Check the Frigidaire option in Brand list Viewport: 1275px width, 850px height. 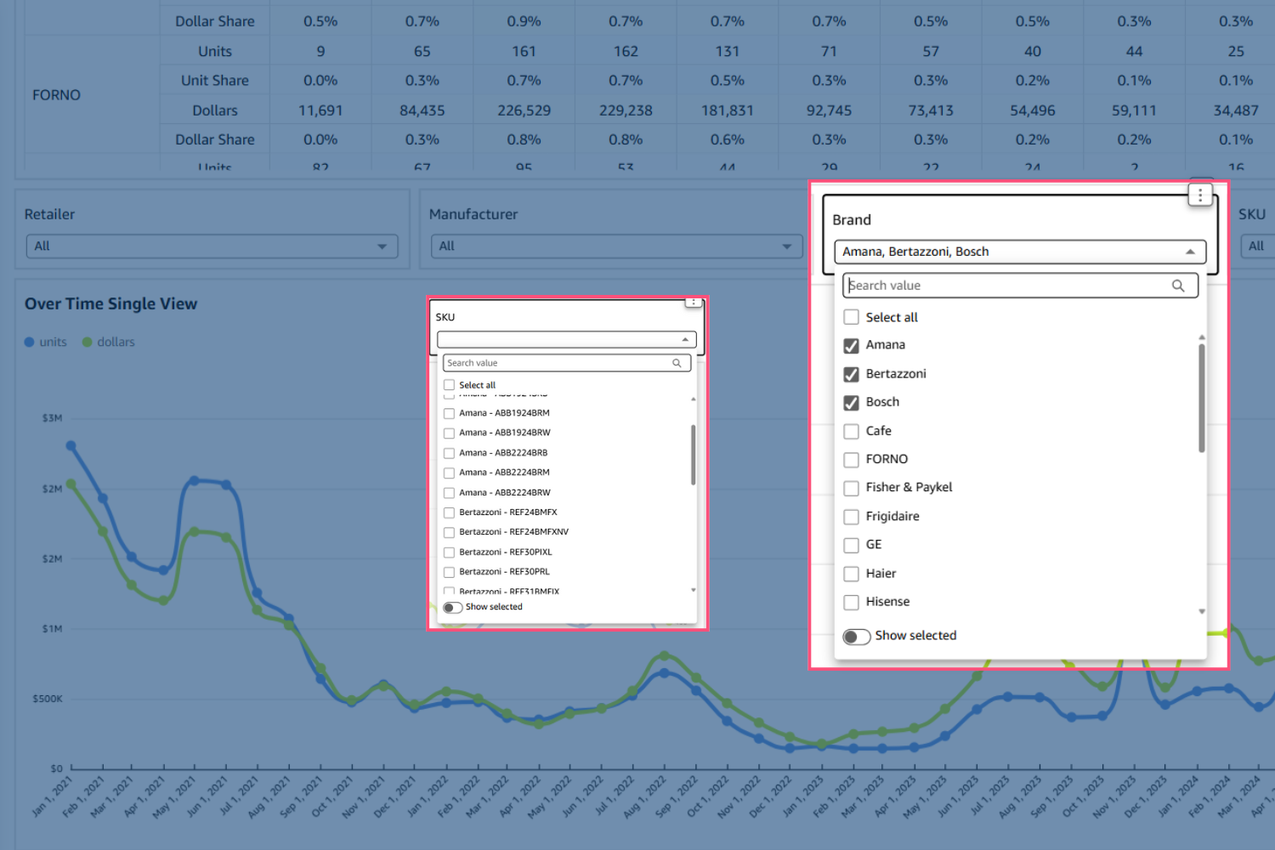point(851,517)
